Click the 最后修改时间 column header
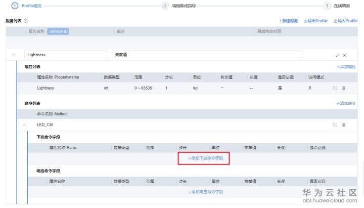Screen dimensions: 364x208 click(269, 31)
